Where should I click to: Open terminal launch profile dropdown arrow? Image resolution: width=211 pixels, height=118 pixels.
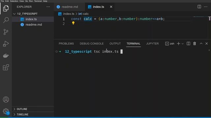pos(183,44)
